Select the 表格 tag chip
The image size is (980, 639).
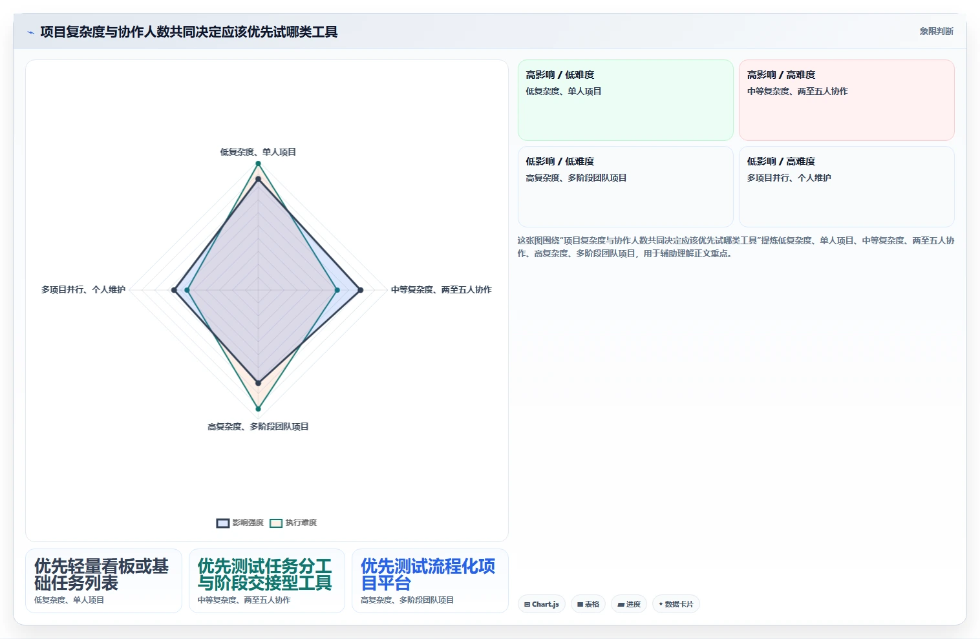pyautogui.click(x=588, y=604)
